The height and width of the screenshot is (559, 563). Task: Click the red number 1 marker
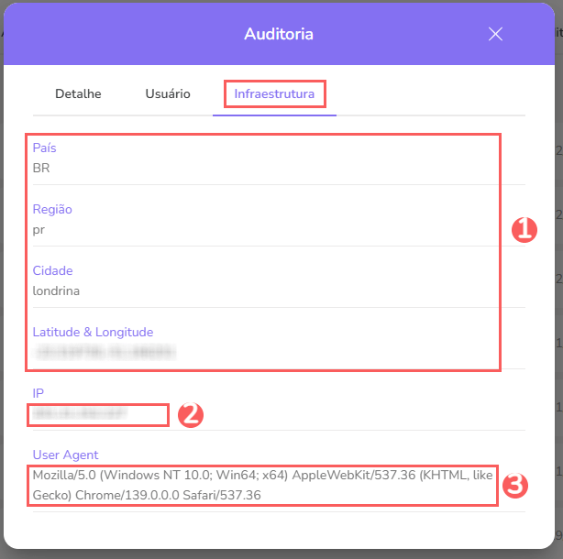tap(524, 230)
